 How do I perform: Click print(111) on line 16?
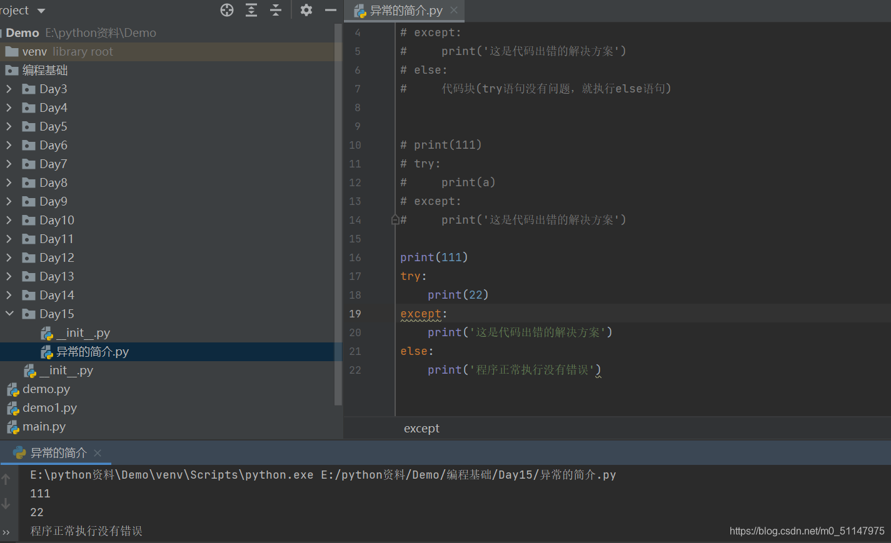pos(434,257)
